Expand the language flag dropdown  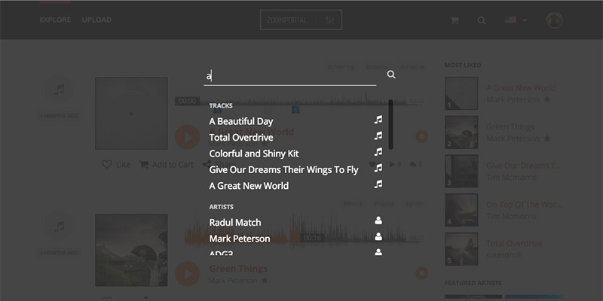point(516,20)
